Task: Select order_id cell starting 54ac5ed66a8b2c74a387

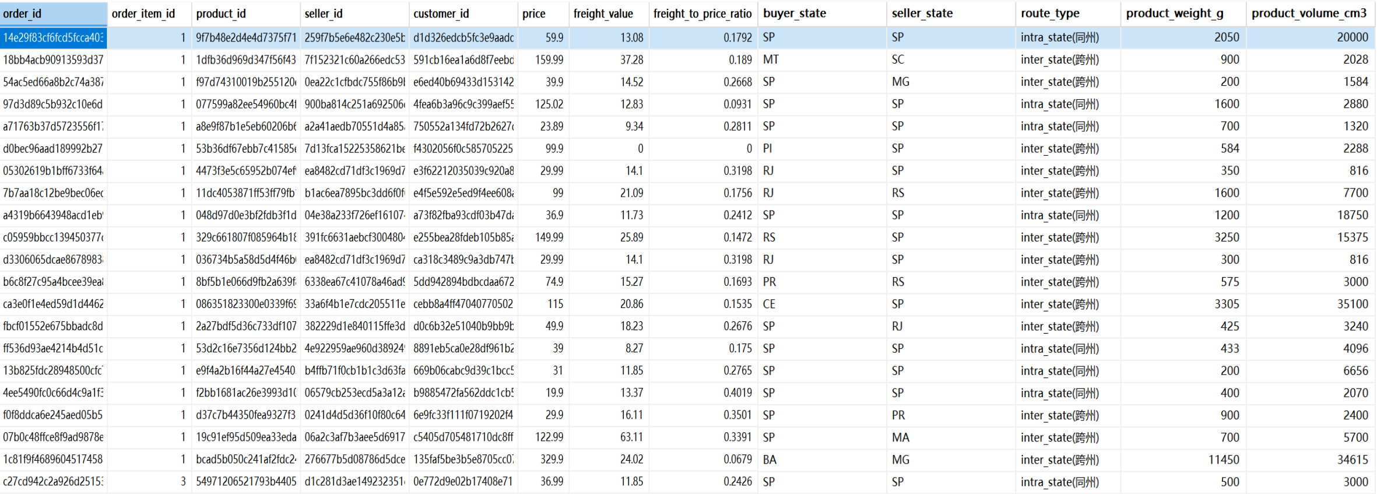Action: (x=54, y=82)
